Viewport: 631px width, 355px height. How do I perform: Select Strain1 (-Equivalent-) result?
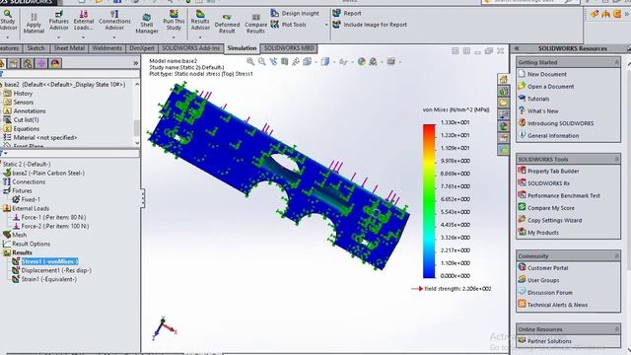point(48,279)
